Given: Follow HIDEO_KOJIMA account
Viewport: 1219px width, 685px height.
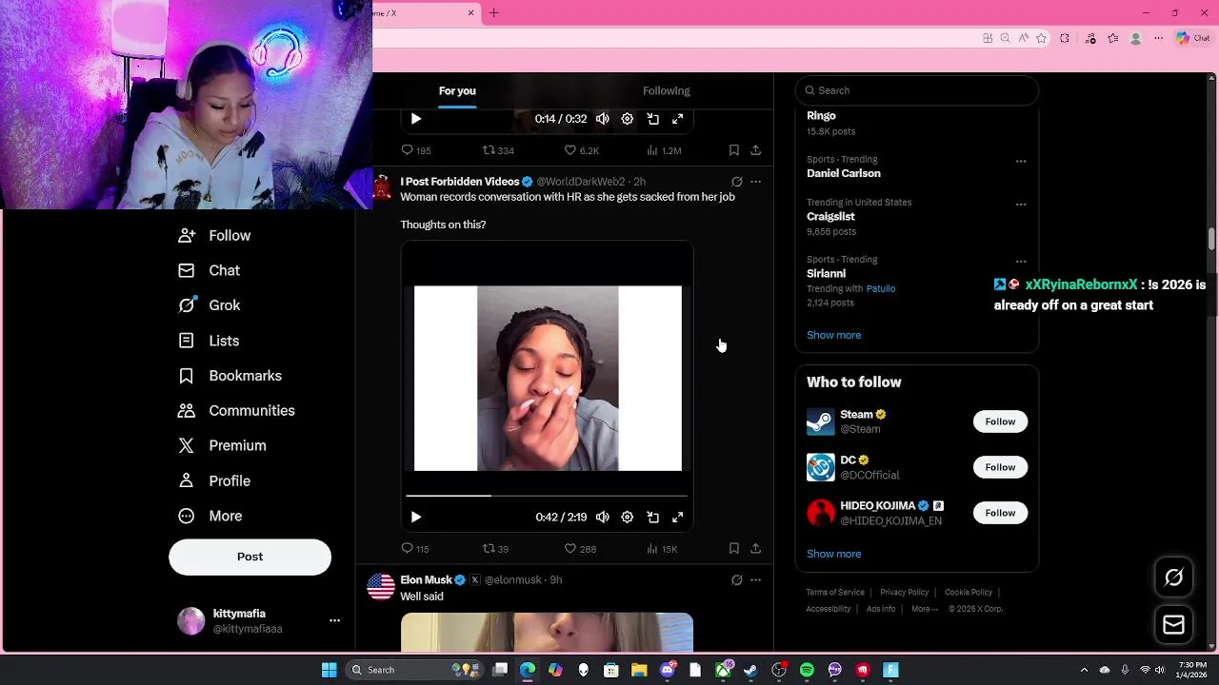Looking at the screenshot, I should [x=1000, y=513].
